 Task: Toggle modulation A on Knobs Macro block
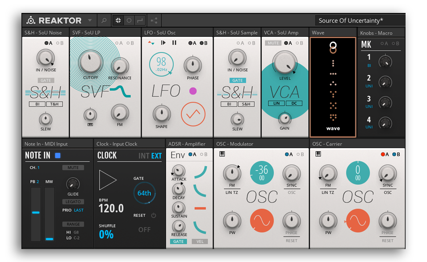click(384, 44)
